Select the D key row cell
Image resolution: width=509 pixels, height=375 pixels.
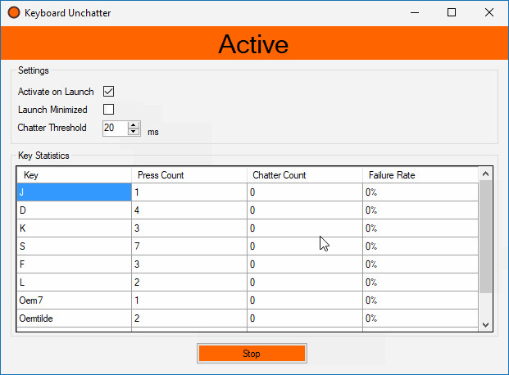click(x=75, y=210)
